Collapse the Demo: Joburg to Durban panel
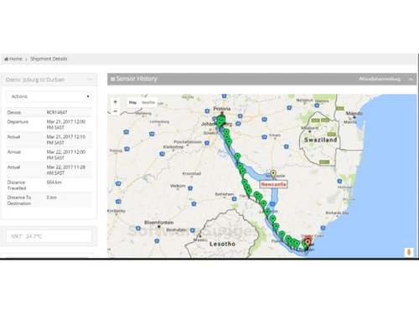 tap(90, 80)
